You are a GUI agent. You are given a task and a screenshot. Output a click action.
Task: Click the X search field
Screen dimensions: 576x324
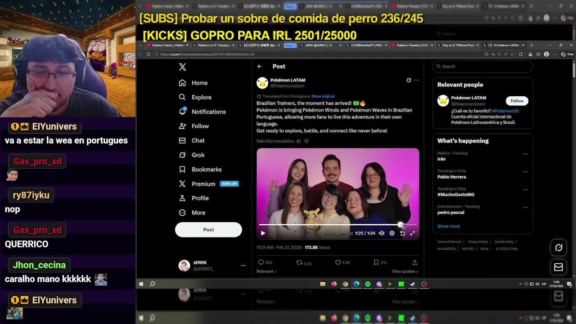click(483, 66)
